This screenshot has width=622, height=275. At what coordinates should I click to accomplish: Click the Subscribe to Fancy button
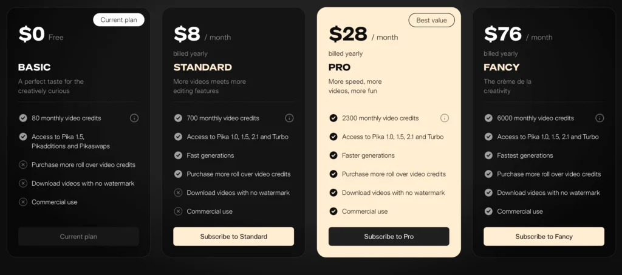tap(544, 237)
